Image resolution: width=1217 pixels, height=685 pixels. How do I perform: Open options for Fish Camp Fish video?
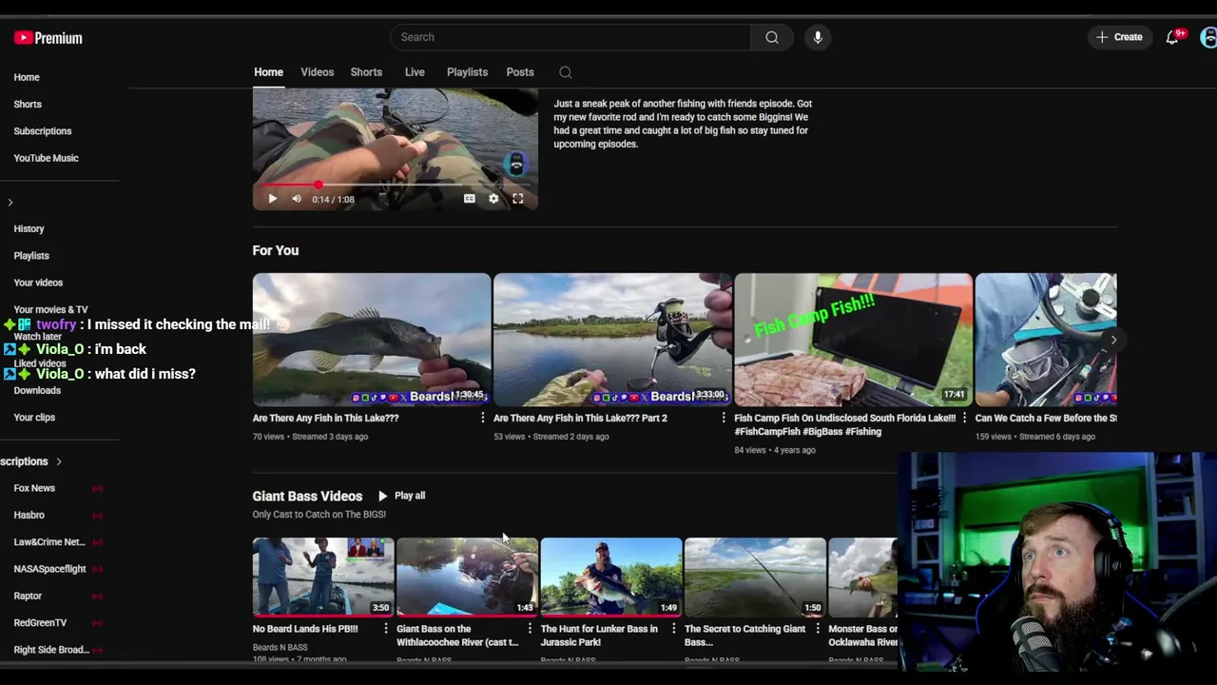pos(964,418)
